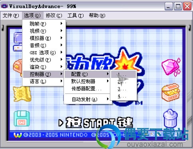Click the treasure chest icon
Screen dimensions: 193x149
171,93
